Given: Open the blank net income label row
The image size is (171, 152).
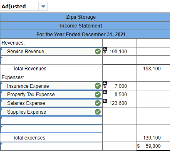Looking at the screenshot, I should pos(52,146).
